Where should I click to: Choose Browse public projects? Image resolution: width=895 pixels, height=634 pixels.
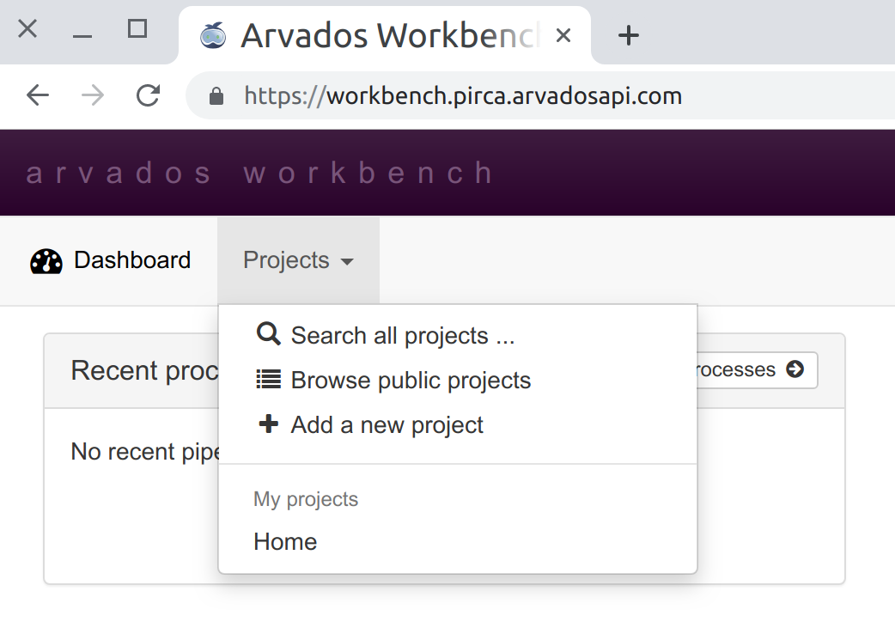click(411, 381)
